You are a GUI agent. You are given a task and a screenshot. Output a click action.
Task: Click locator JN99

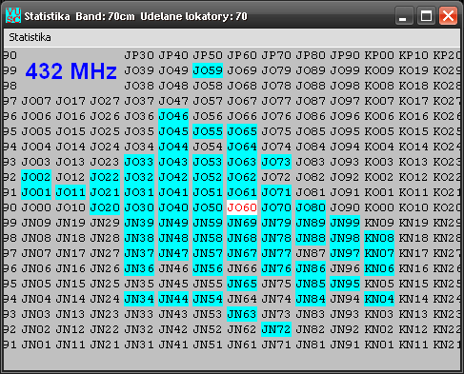[345, 223]
